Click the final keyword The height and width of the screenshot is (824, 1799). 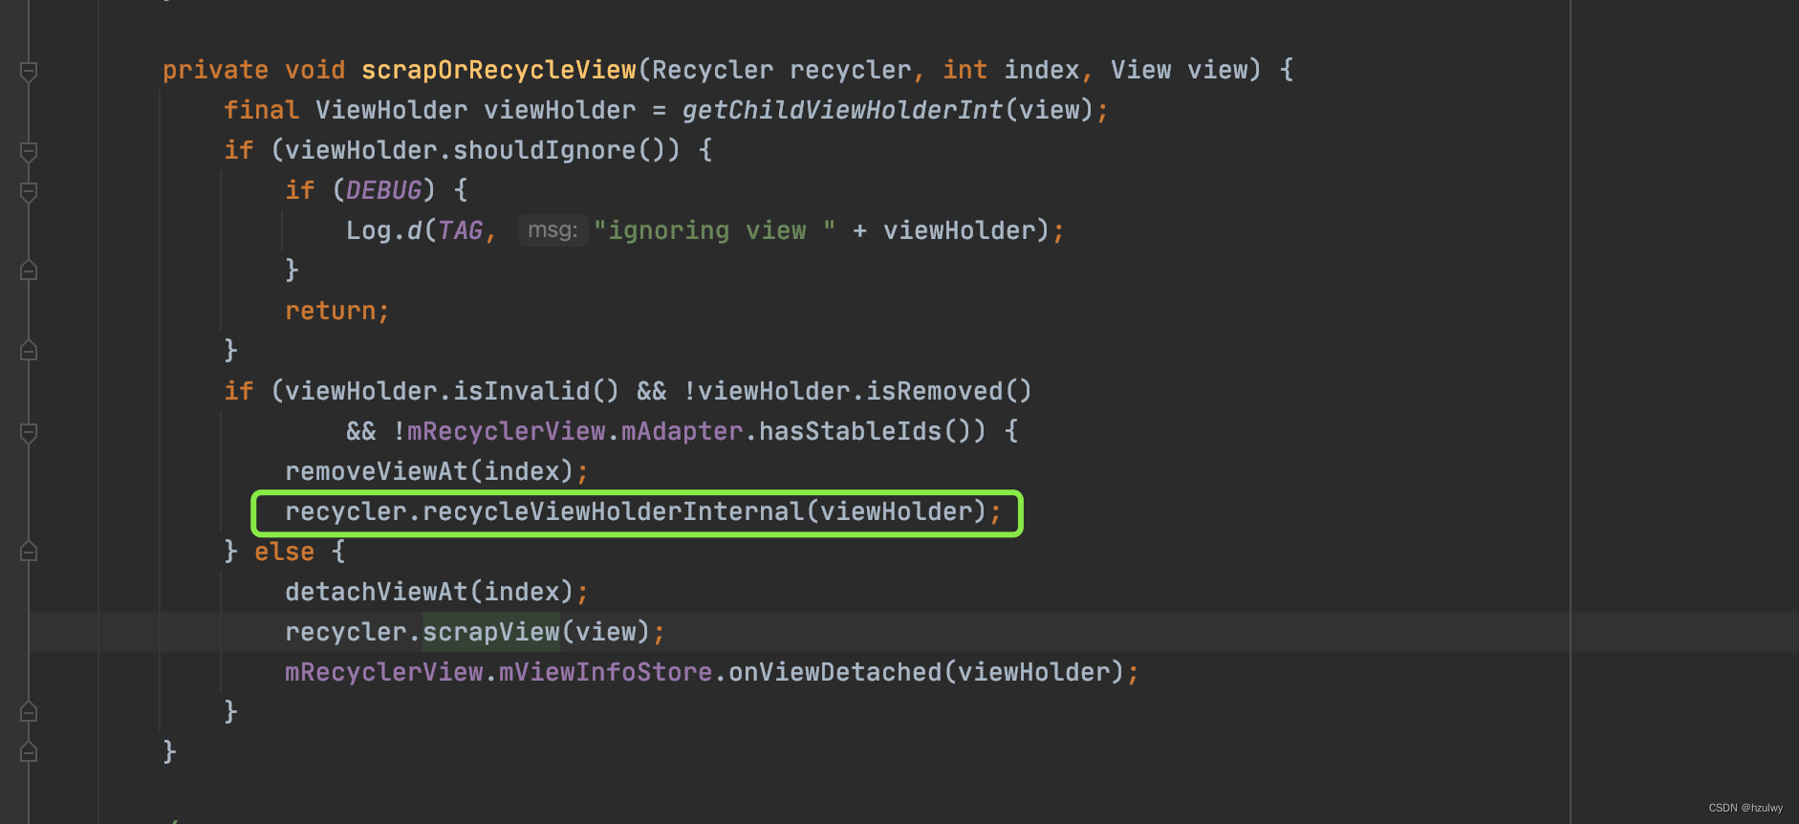(261, 110)
